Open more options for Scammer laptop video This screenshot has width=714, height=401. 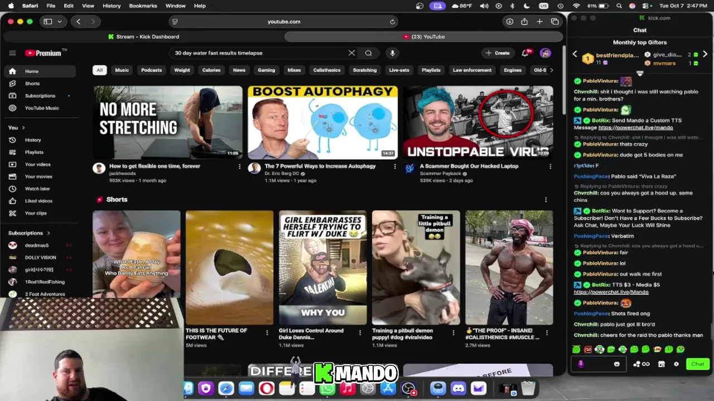550,167
